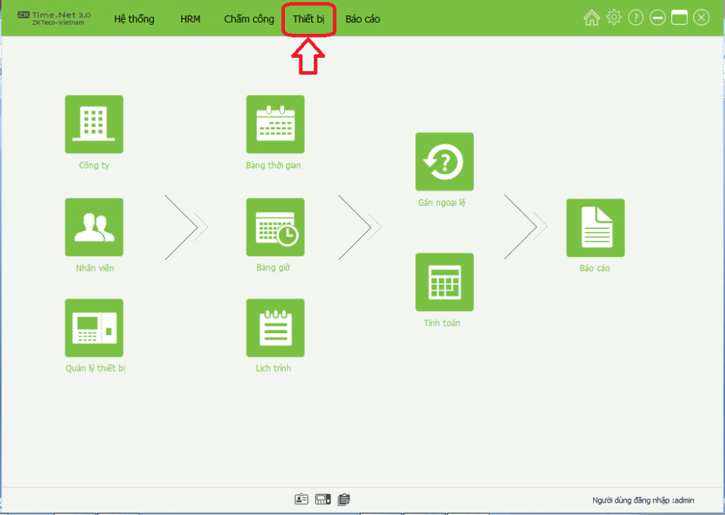Open the HRM menu
Screen dimensions: 725x515
click(x=190, y=19)
